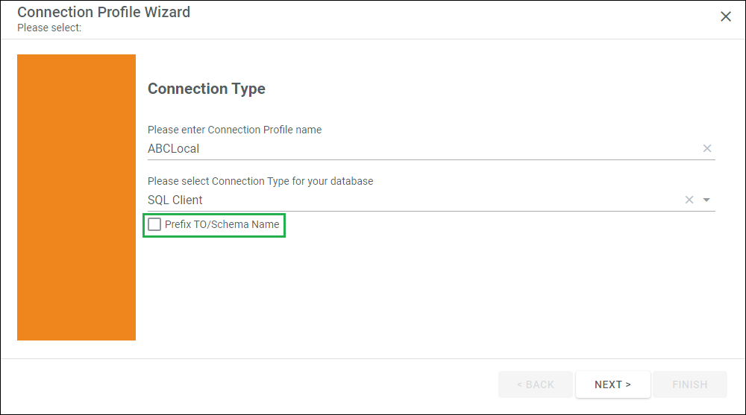Click the Prefix TO/Schema Name label text
Viewport: 746px width, 415px height.
(x=222, y=224)
